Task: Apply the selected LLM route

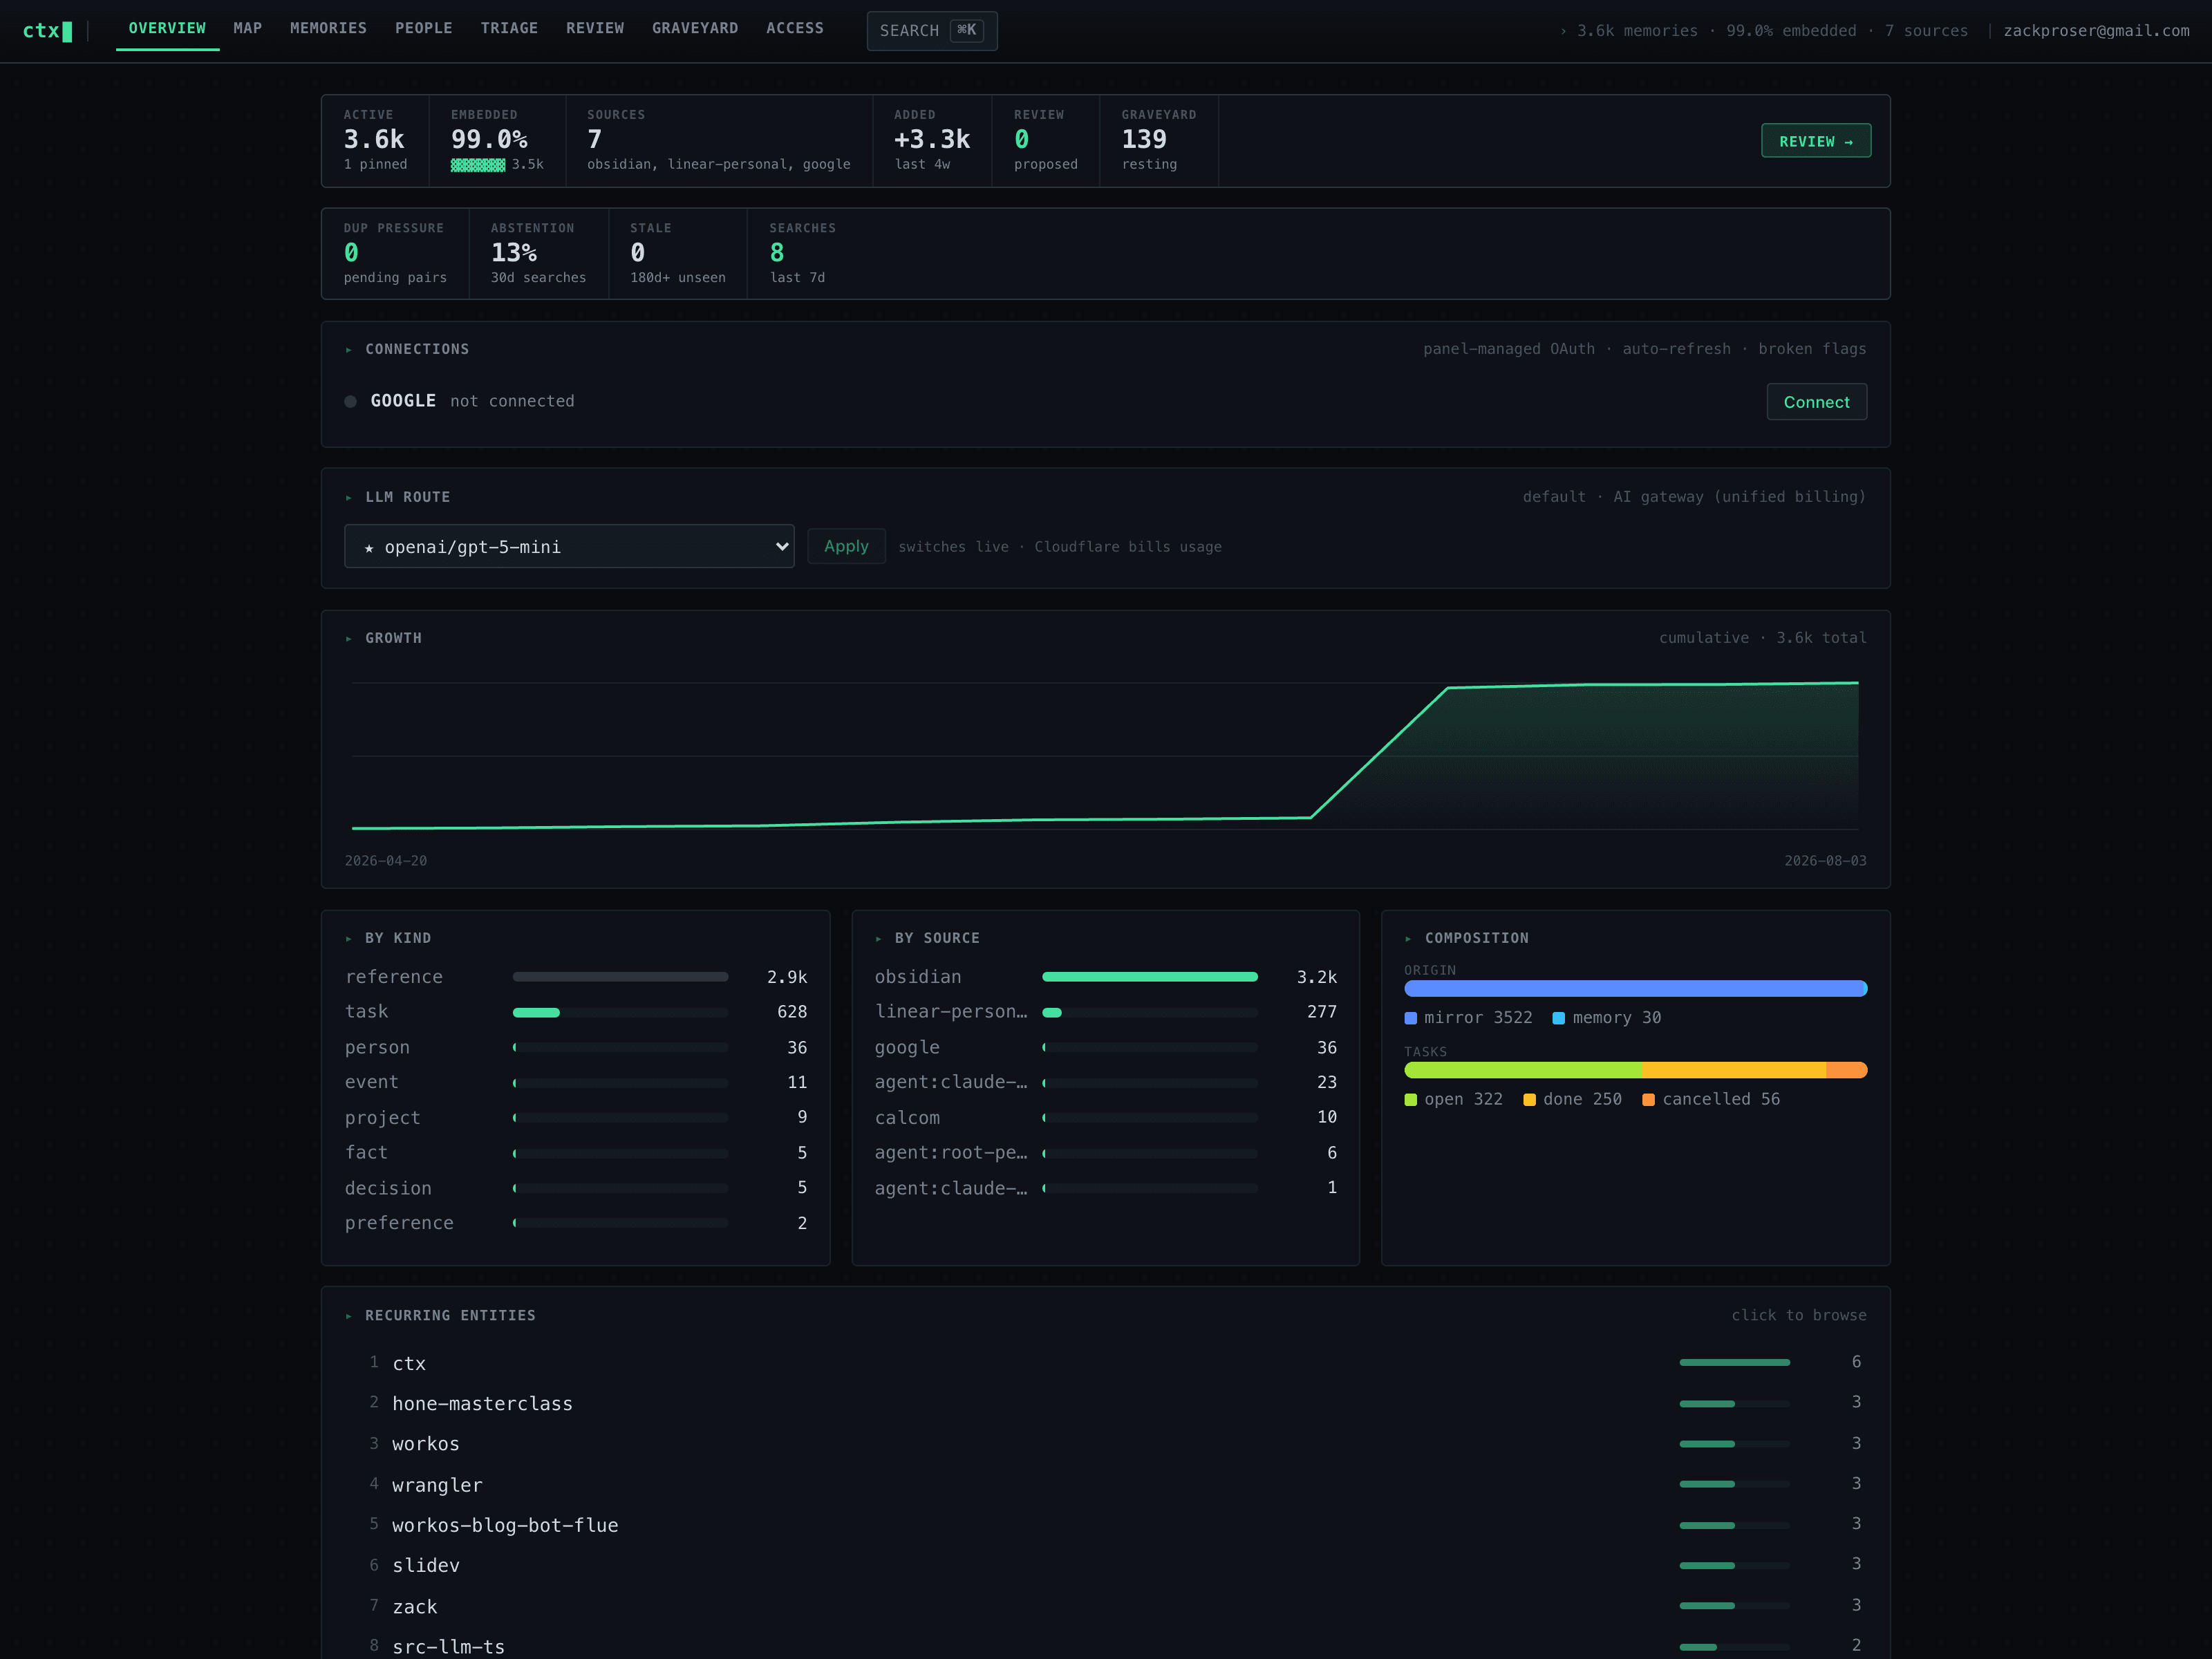Action: tap(846, 546)
